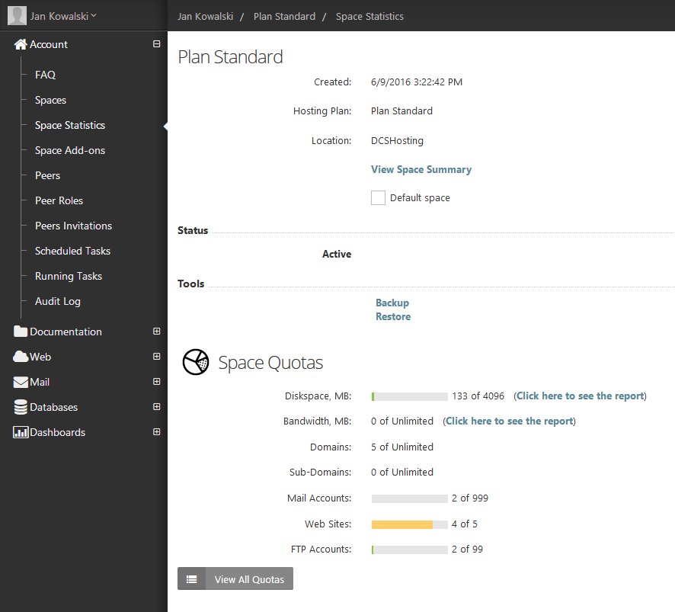The height and width of the screenshot is (612, 675).
Task: Click the created date '6/9/2016 3:22:42 PM'
Action: pos(417,82)
